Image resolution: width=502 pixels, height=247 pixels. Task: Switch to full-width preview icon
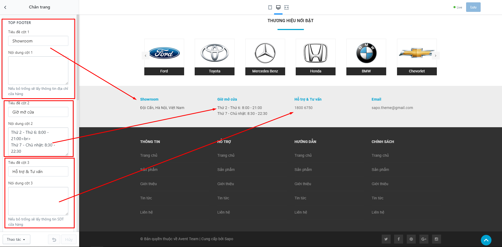tap(286, 7)
